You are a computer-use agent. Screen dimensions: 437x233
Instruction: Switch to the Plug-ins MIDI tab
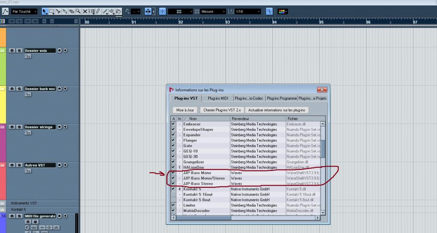click(218, 98)
